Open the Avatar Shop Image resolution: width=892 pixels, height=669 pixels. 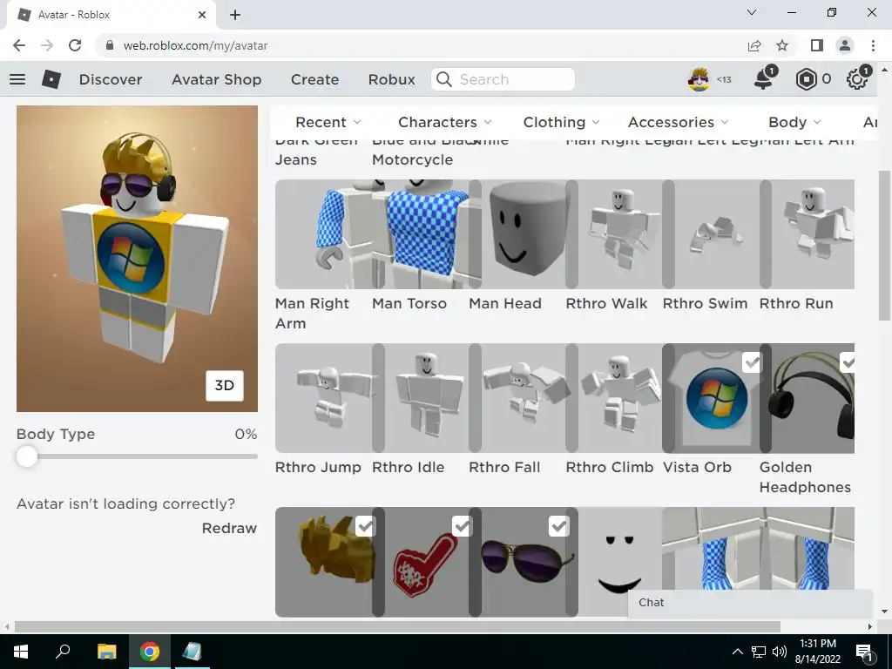(217, 79)
